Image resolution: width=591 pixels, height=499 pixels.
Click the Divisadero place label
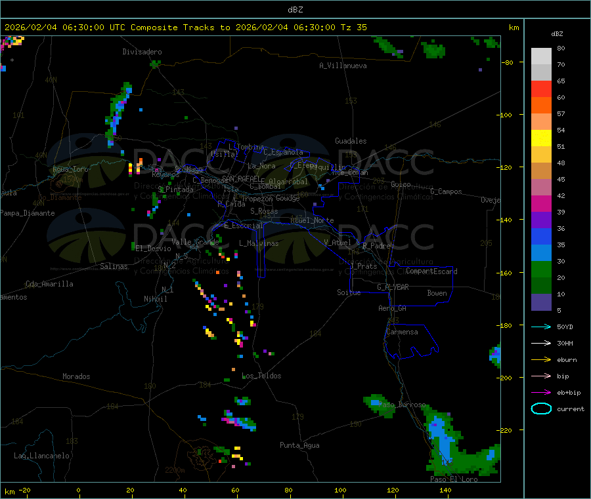pyautogui.click(x=142, y=52)
